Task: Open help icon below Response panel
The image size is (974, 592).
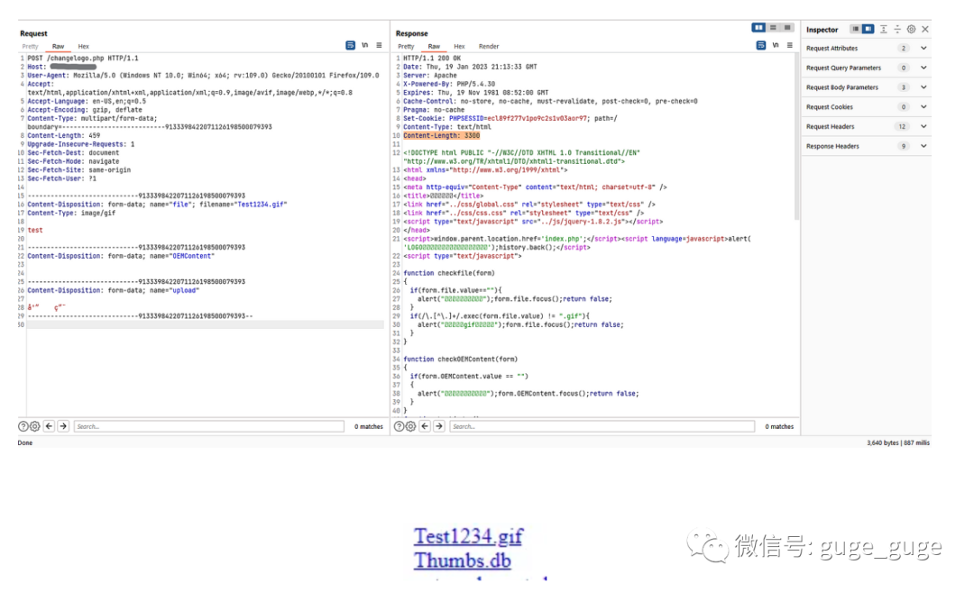Action: pos(399,426)
